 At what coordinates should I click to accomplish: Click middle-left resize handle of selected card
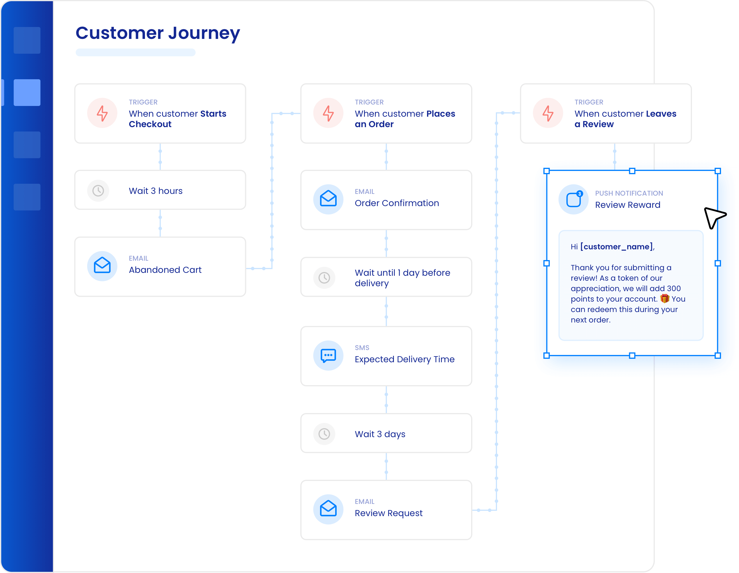point(546,263)
